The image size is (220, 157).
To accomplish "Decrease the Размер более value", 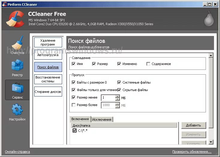I will (x=117, y=107).
